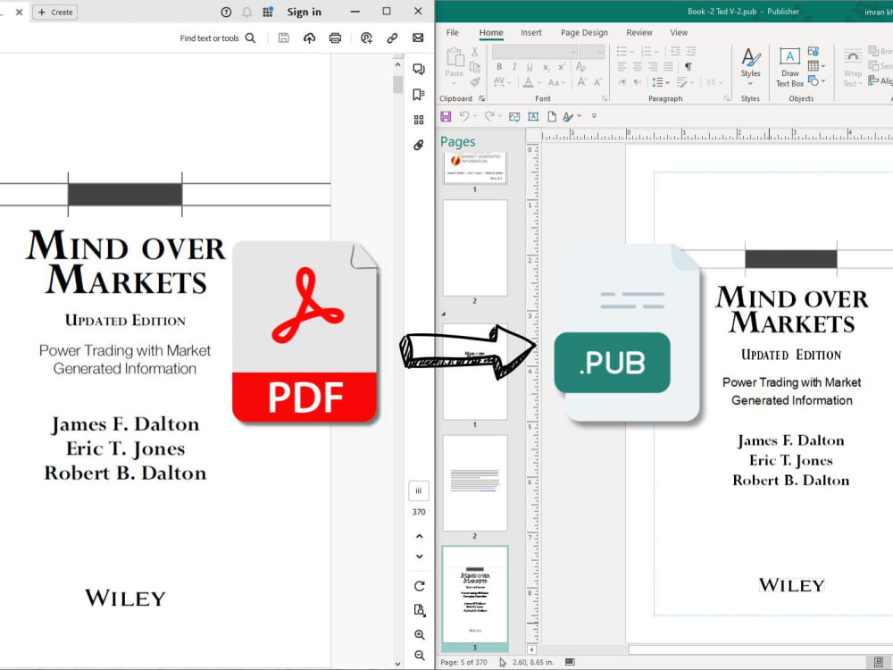The height and width of the screenshot is (670, 893).
Task: Zoom in on the PDF
Action: pyautogui.click(x=419, y=634)
